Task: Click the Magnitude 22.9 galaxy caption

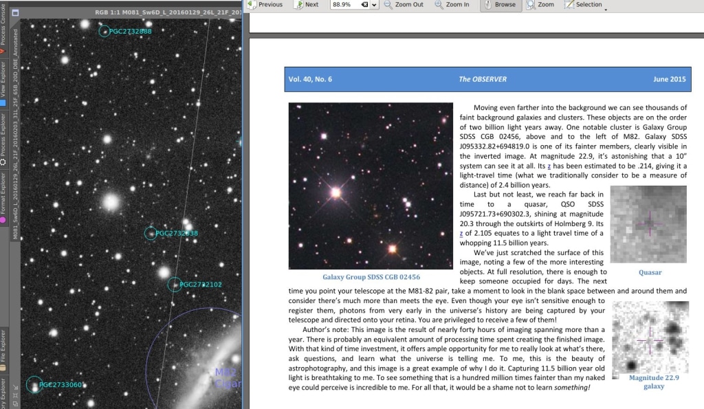Action: (654, 382)
